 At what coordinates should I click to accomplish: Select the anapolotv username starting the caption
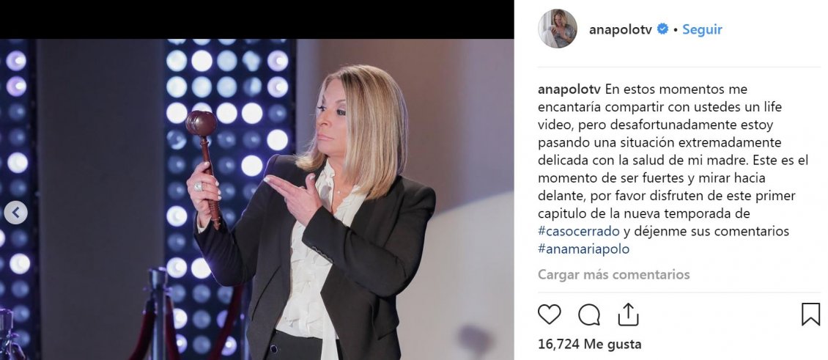tap(569, 89)
